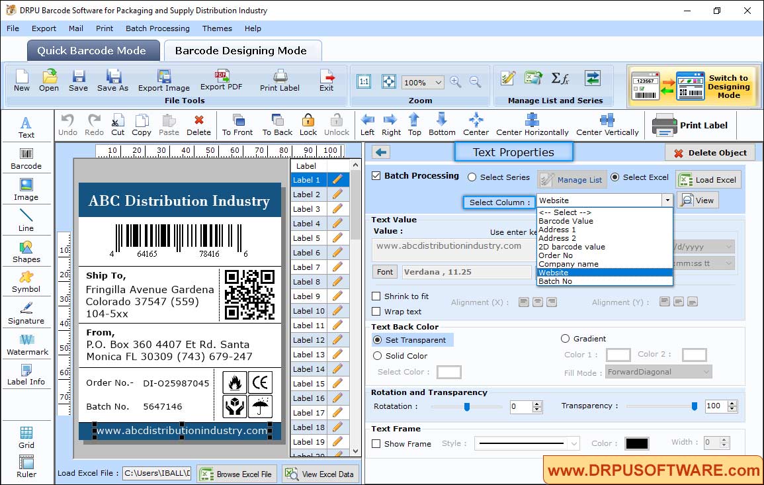764x485 pixels.
Task: Export label as image
Action: [164, 81]
